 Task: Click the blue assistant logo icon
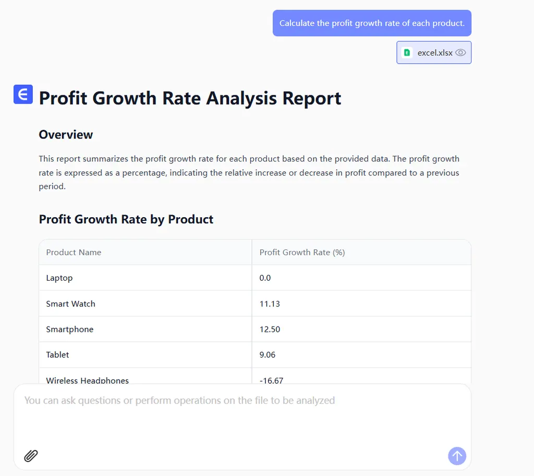point(23,94)
